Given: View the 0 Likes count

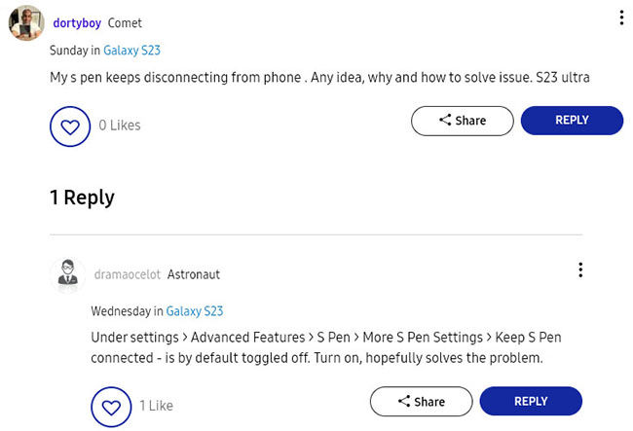Looking at the screenshot, I should [120, 126].
